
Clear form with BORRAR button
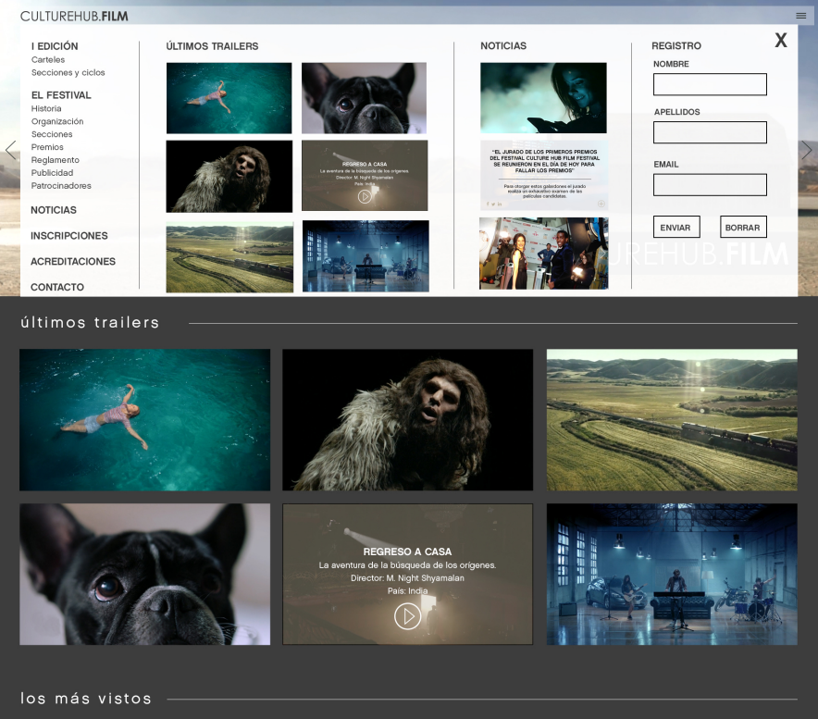click(743, 227)
